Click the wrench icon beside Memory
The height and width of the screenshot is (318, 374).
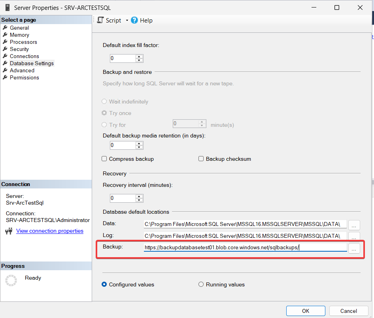pos(5,35)
